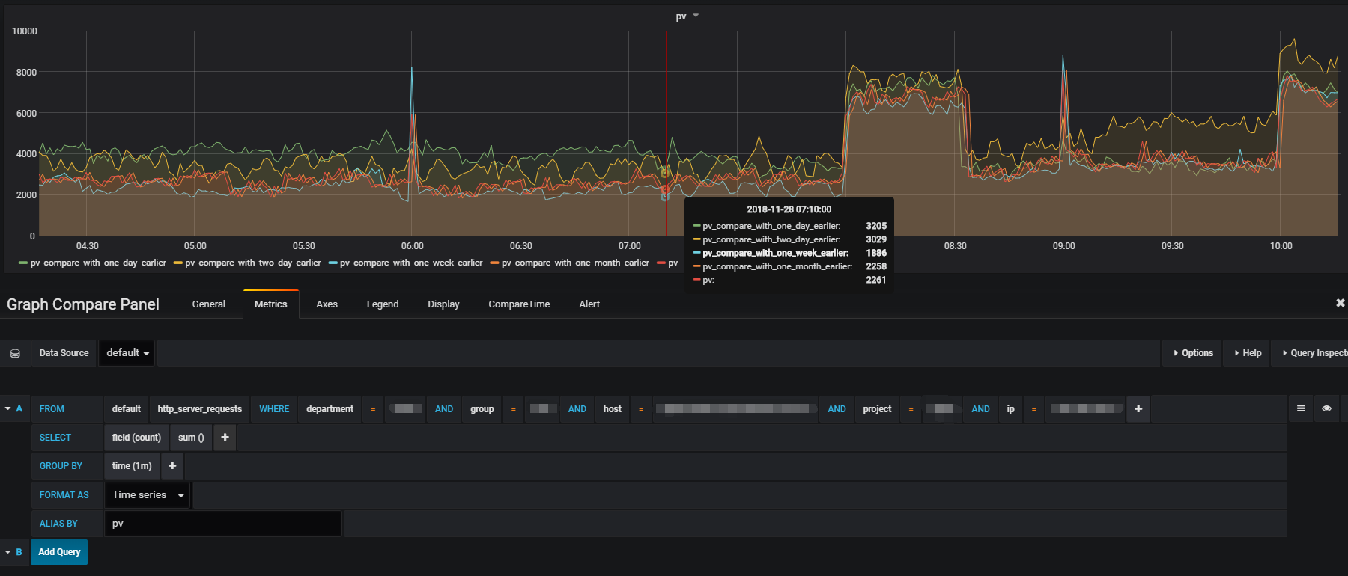Add a GROUP BY clause with the plus button
Screen dimensions: 1348x576
172,466
